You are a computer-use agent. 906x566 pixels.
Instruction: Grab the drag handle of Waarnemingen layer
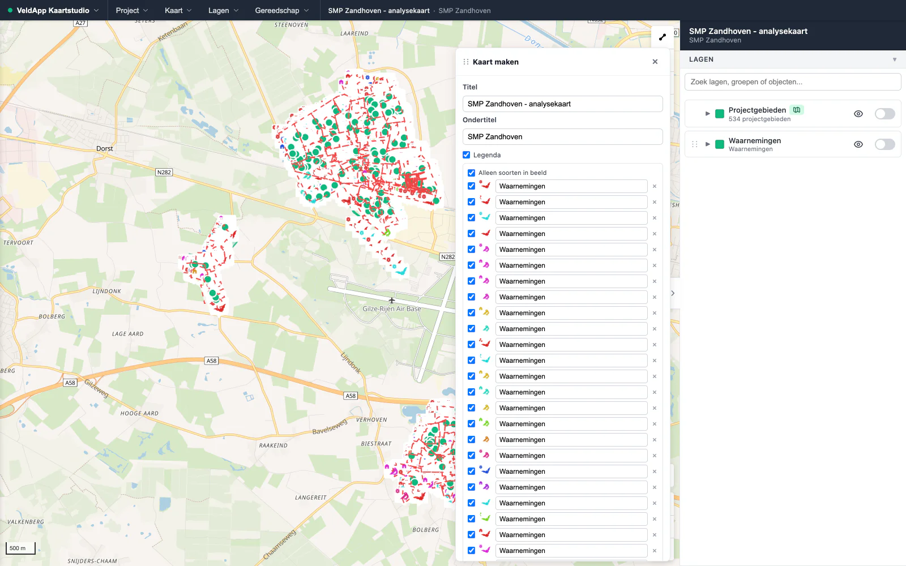[x=695, y=144]
